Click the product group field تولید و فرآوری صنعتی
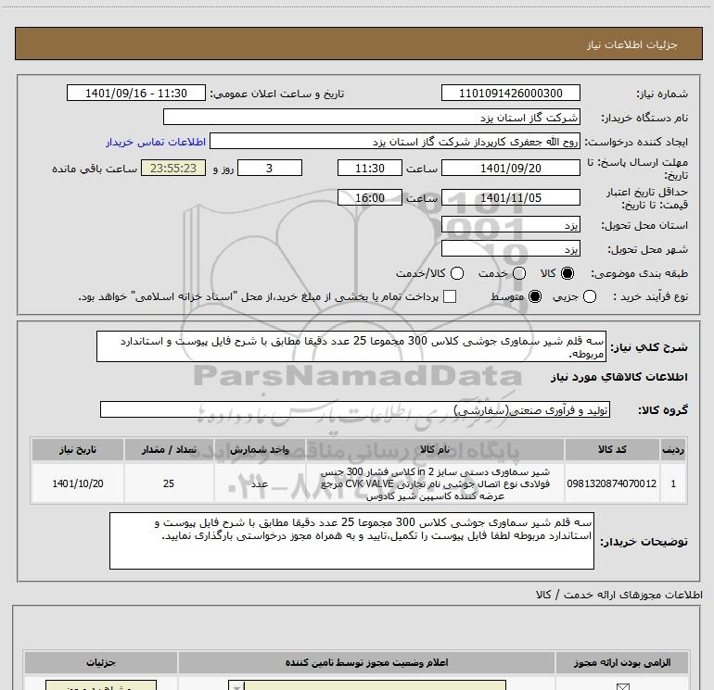The image size is (714, 690). coord(355,409)
